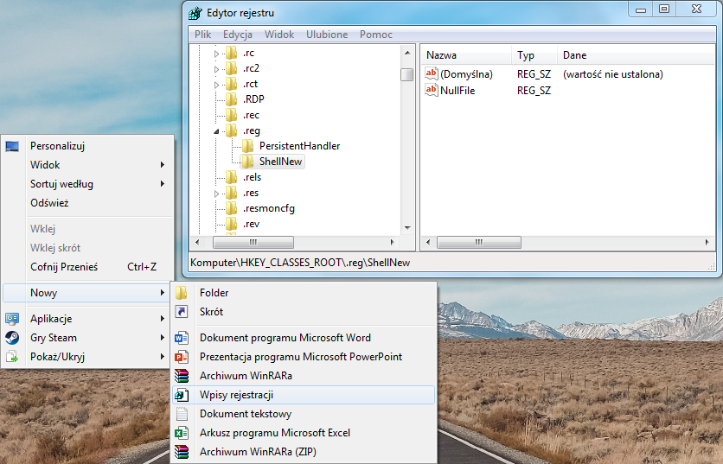Click the .reg folder icon
The height and width of the screenshot is (464, 723).
231,130
